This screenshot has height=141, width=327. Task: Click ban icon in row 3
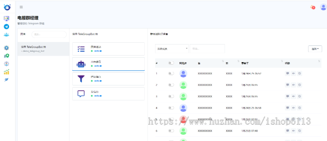[299, 97]
